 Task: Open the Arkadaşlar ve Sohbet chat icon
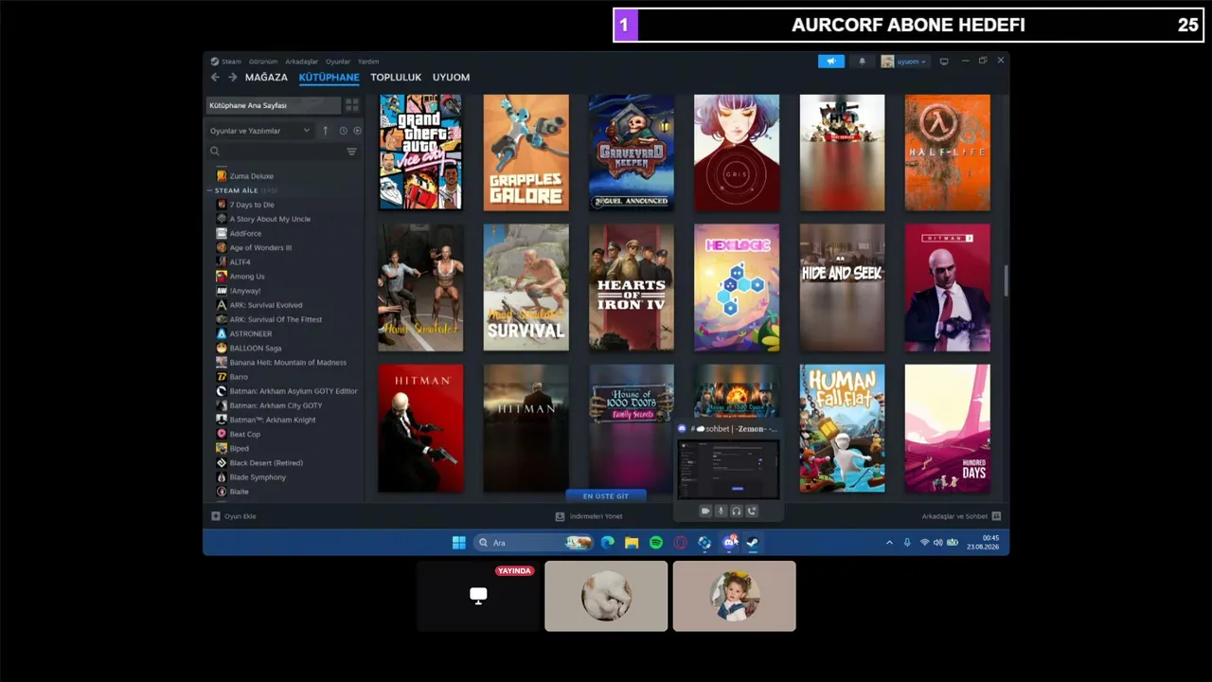coord(996,516)
